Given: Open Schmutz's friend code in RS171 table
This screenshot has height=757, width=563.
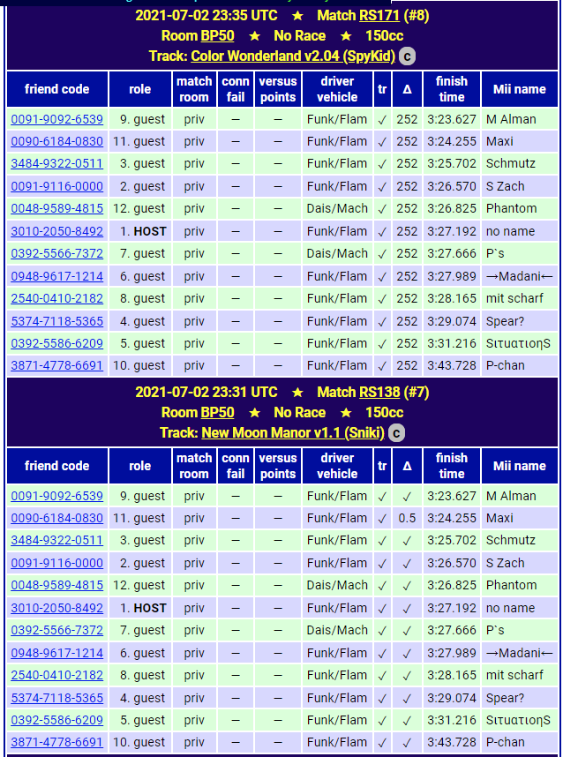Looking at the screenshot, I should coord(57,163).
